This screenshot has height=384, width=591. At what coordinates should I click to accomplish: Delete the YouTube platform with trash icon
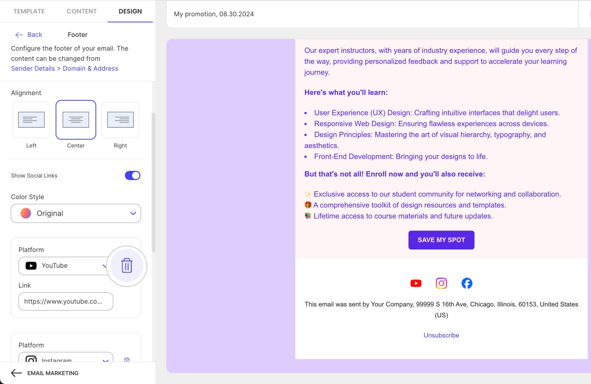click(x=127, y=266)
